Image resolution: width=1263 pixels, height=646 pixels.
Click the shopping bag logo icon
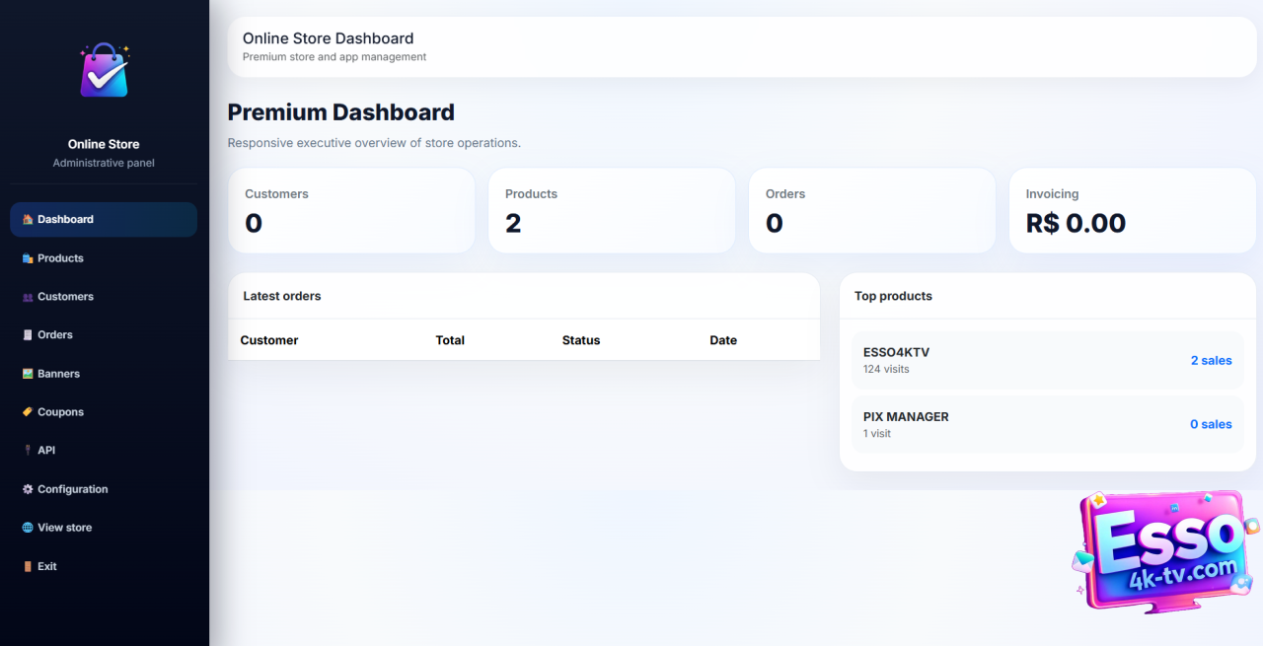pos(104,70)
